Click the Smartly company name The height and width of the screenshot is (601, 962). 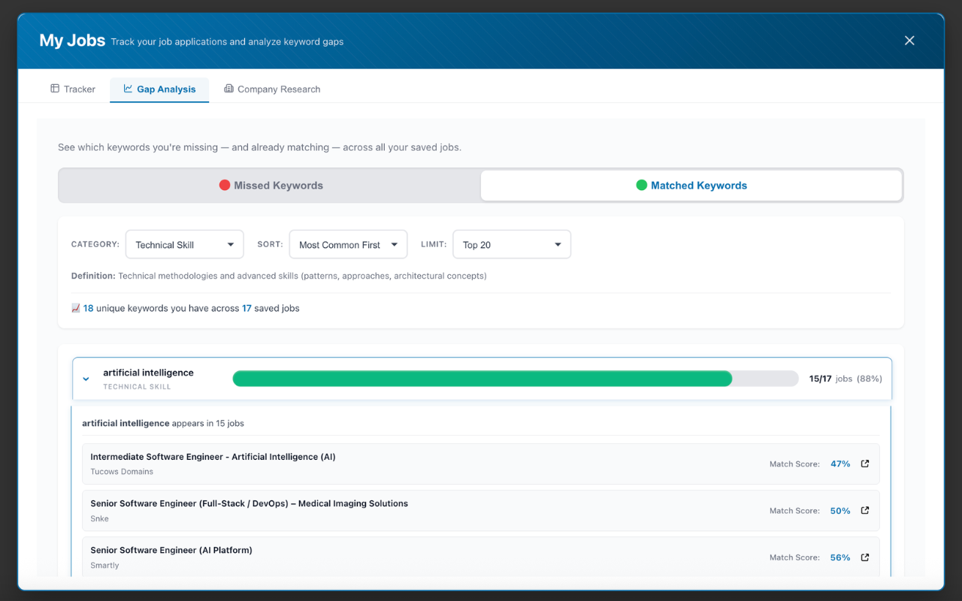coord(104,565)
